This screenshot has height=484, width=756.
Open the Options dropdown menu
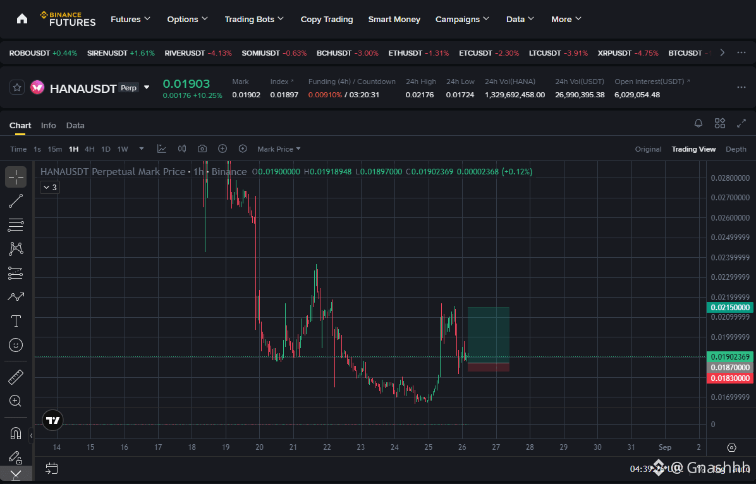pyautogui.click(x=188, y=20)
